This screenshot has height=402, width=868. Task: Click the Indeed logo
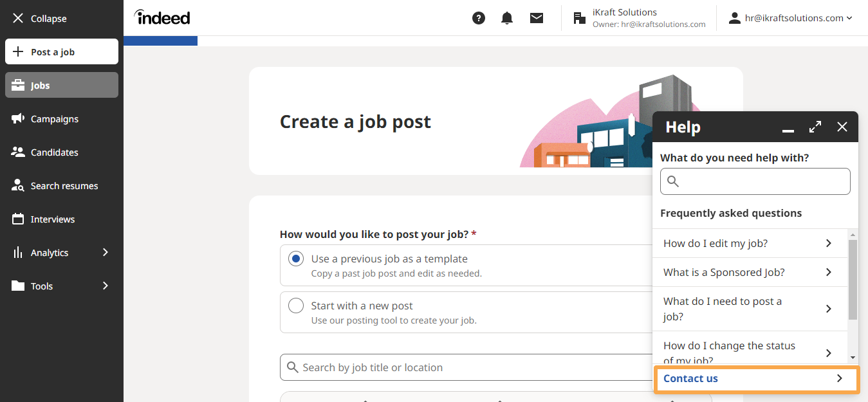point(162,17)
